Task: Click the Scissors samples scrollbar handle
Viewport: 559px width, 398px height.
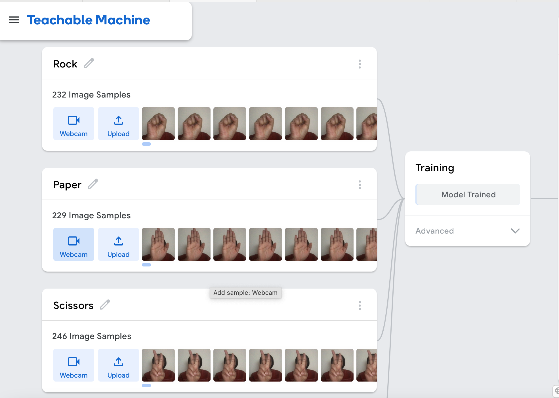Action: coord(146,386)
